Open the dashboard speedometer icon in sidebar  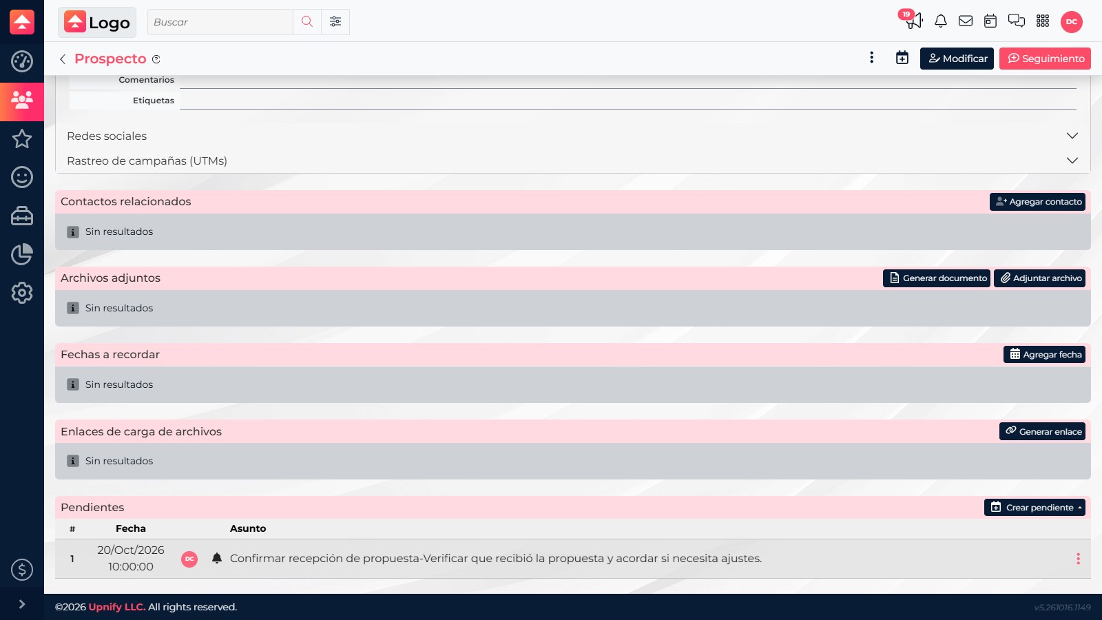pyautogui.click(x=22, y=61)
